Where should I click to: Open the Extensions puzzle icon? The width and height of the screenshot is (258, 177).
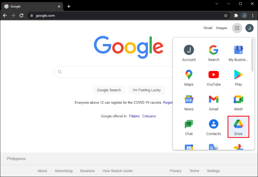click(x=236, y=15)
